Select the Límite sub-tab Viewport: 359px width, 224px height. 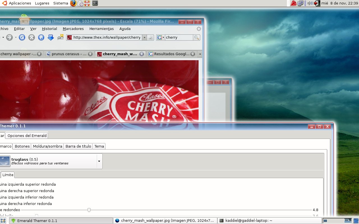coord(8,175)
